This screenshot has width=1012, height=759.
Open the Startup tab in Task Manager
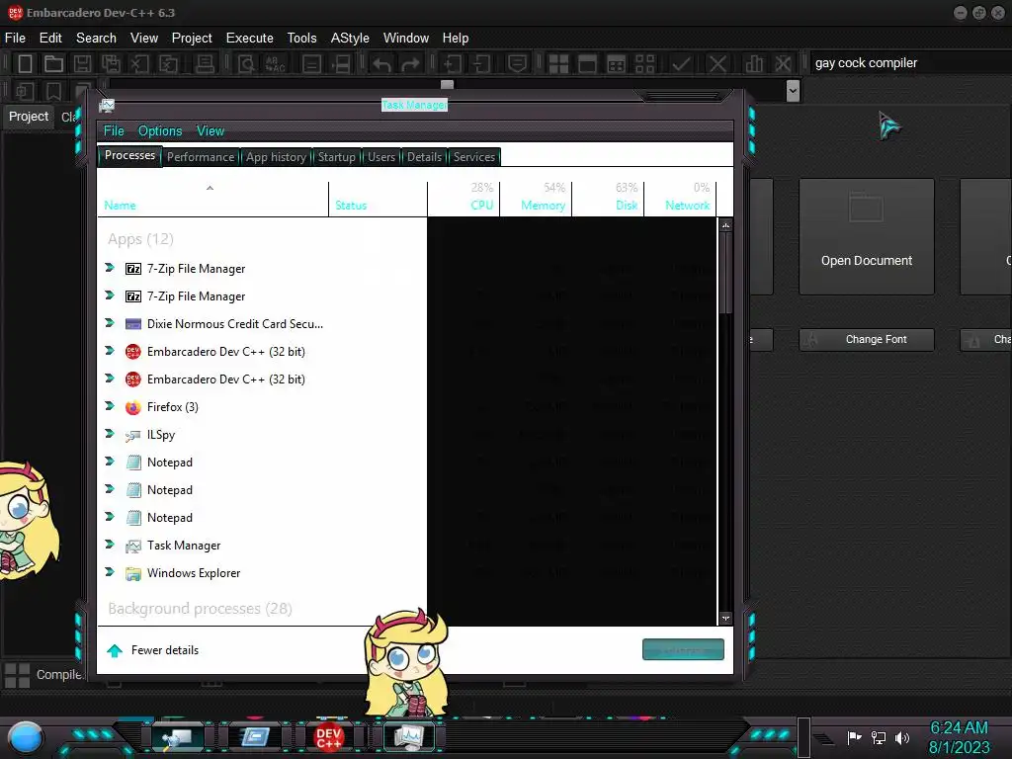(336, 157)
